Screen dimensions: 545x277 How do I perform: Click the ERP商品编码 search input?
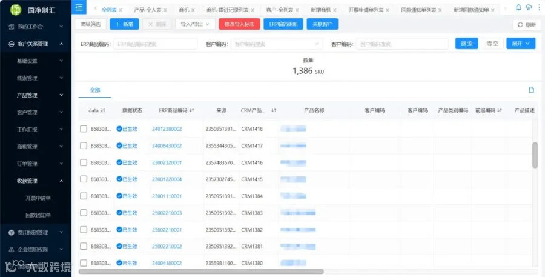coord(156,44)
